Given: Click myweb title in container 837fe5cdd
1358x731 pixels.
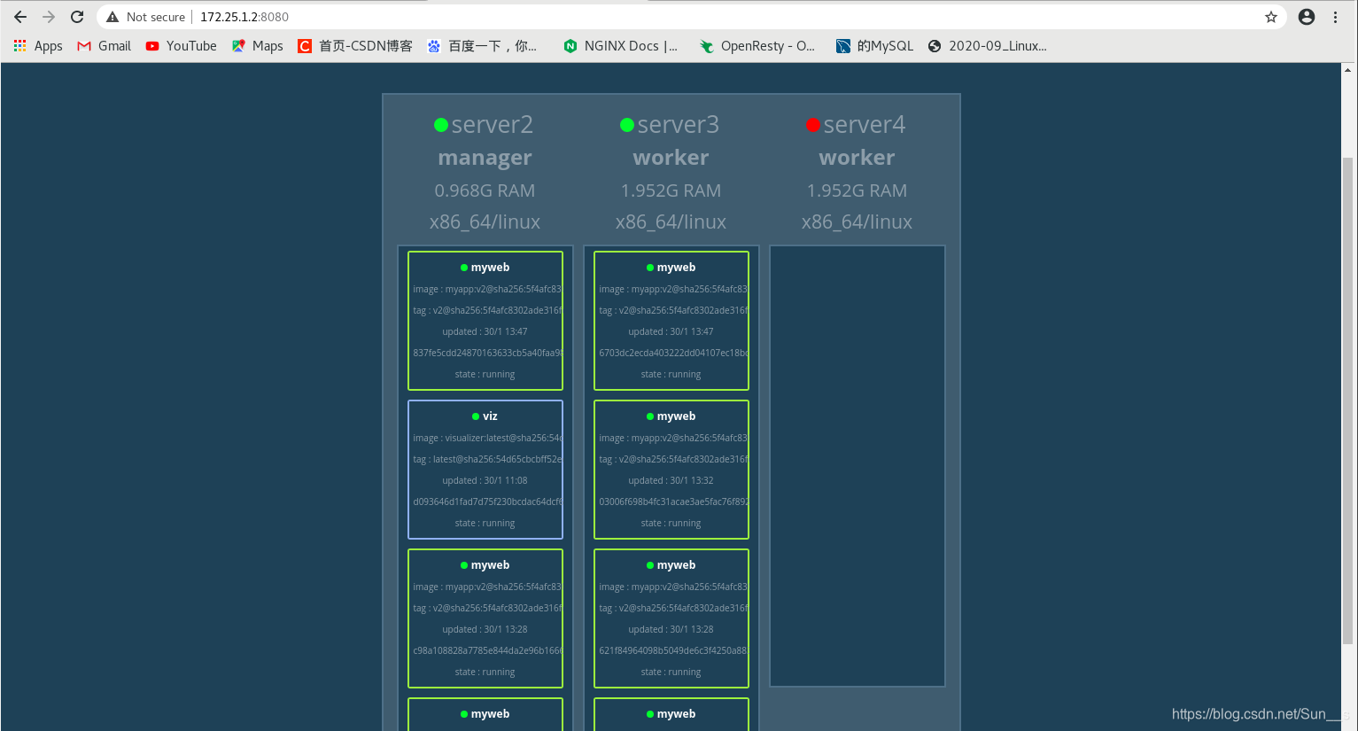Looking at the screenshot, I should pyautogui.click(x=490, y=268).
